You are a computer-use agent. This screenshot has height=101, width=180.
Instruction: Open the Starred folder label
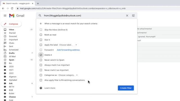pyautogui.click(x=12, y=33)
